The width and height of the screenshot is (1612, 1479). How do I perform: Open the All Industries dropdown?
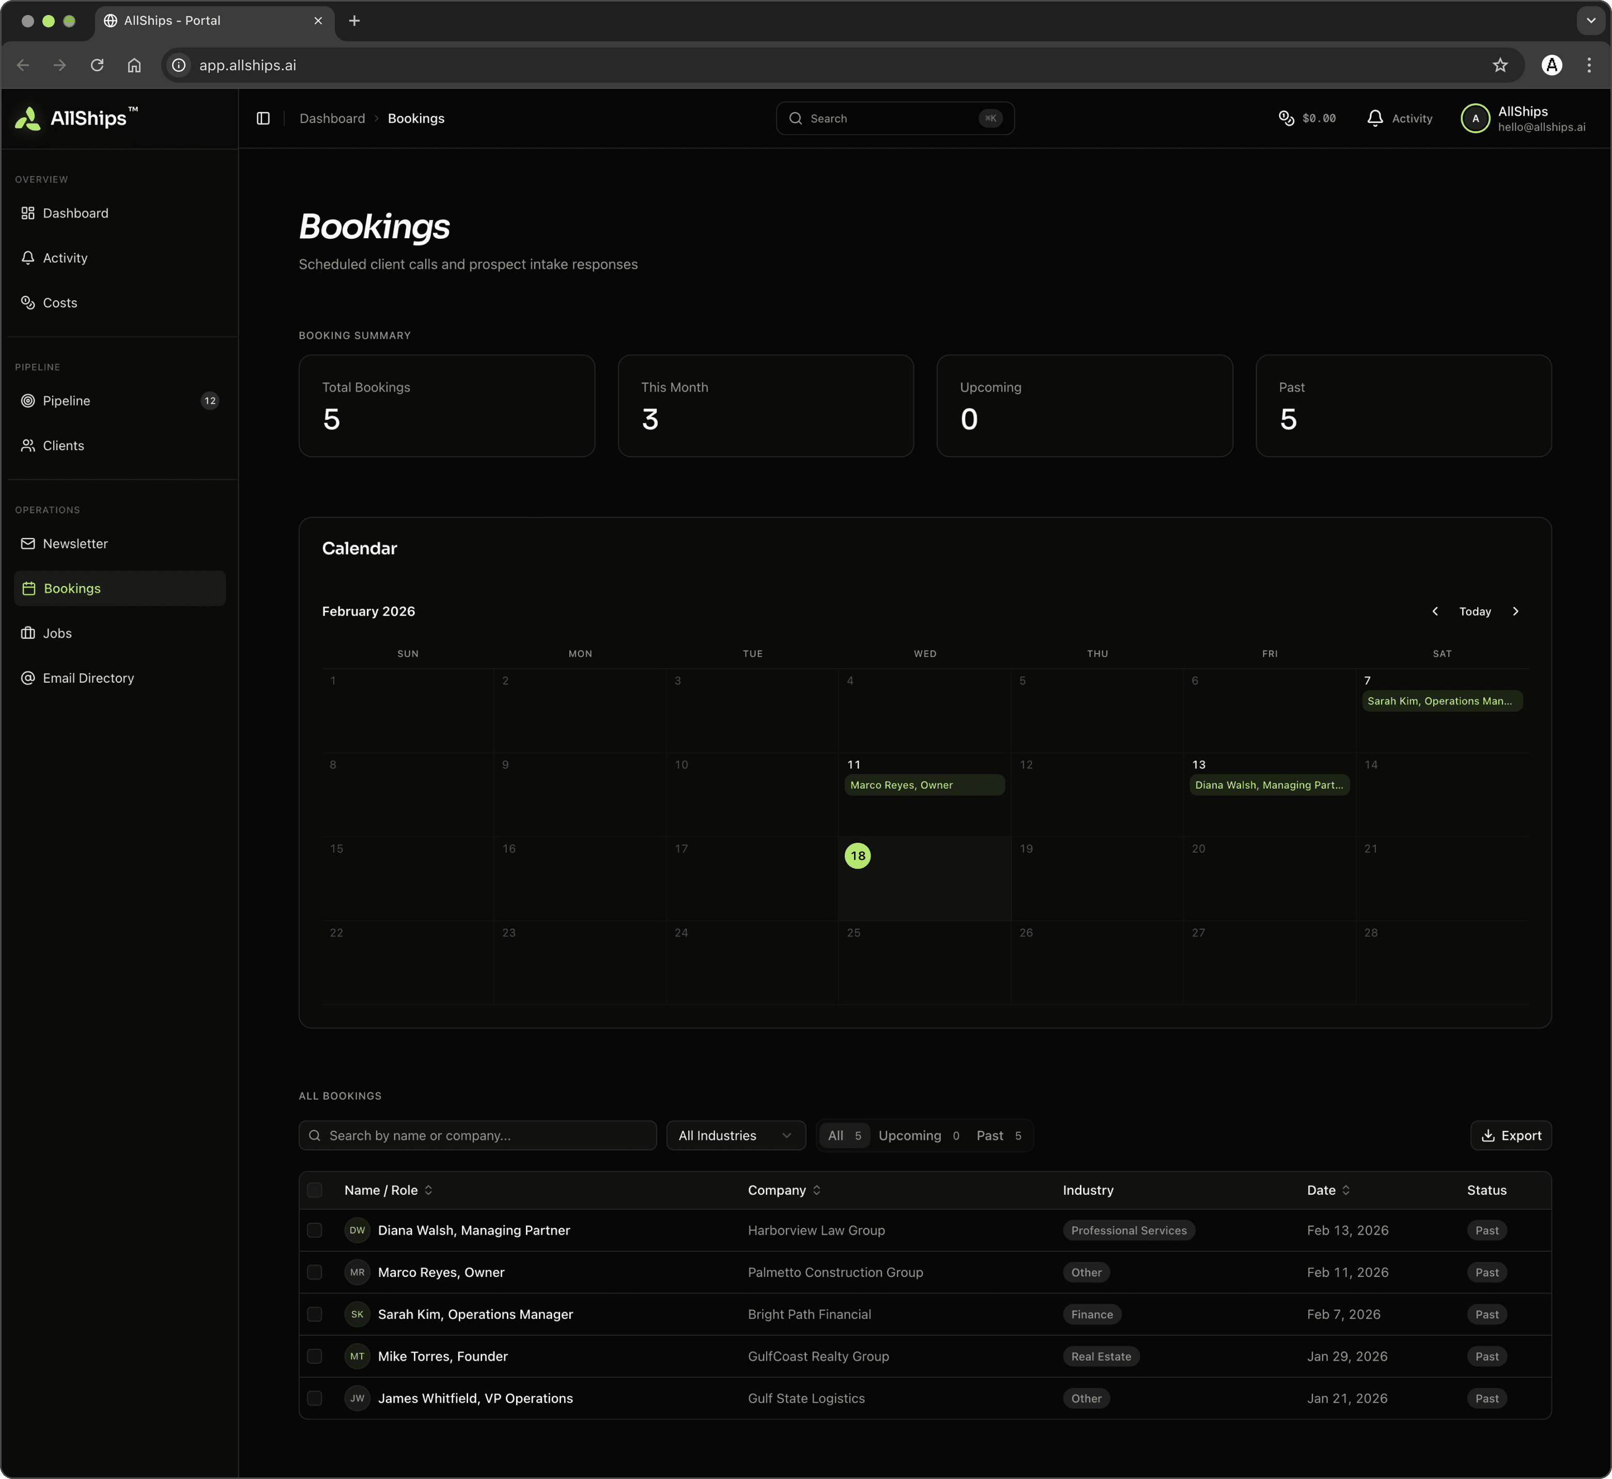point(735,1136)
